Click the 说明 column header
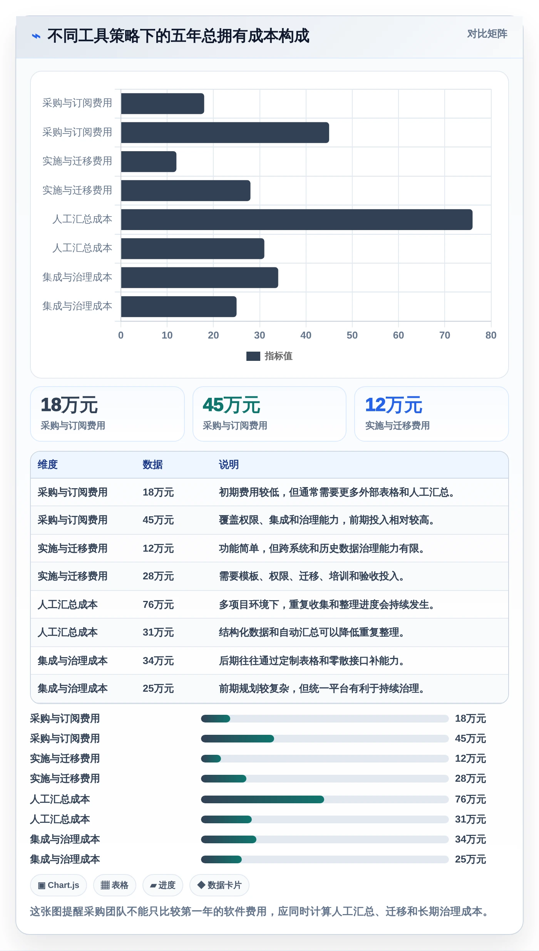Image resolution: width=539 pixels, height=951 pixels. point(229,465)
